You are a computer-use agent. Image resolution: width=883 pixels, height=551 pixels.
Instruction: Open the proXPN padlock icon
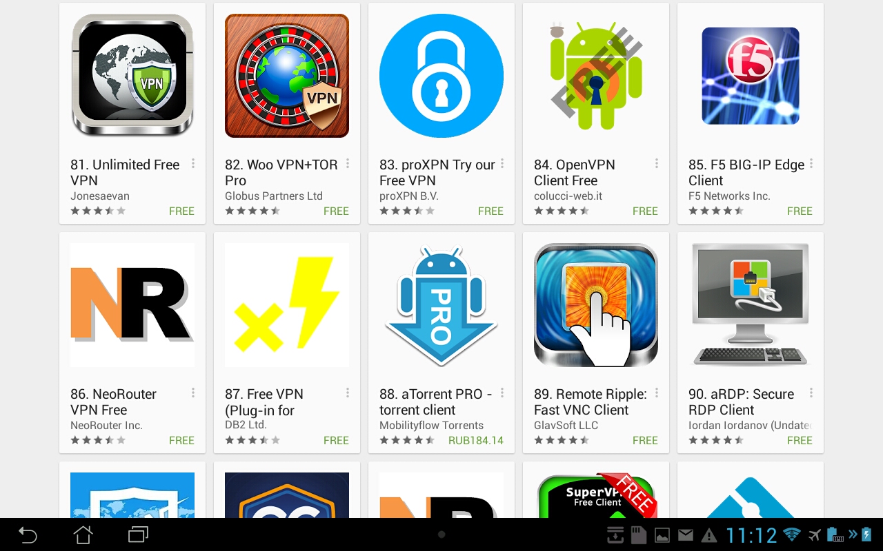441,76
